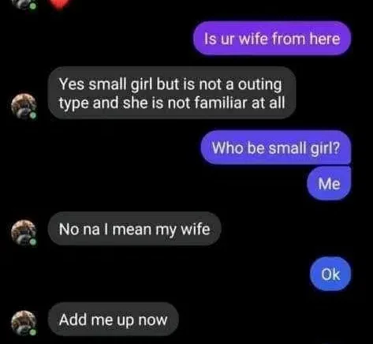Tap the blue 'Ok' message bubble
The width and height of the screenshot is (373, 344).
[330, 274]
